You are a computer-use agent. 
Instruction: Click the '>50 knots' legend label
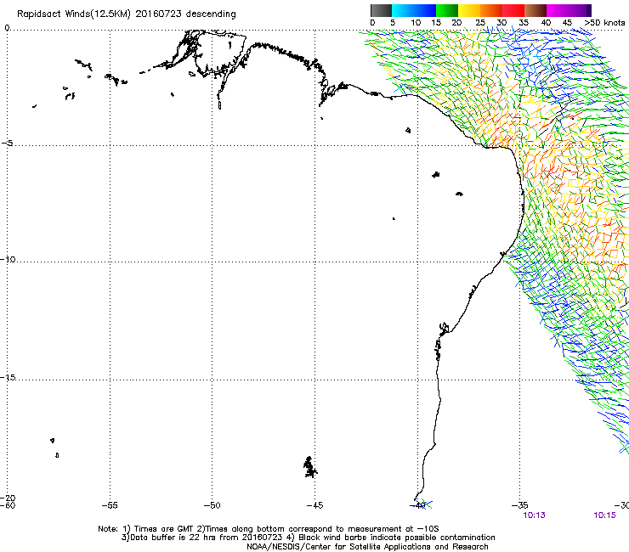(604, 23)
